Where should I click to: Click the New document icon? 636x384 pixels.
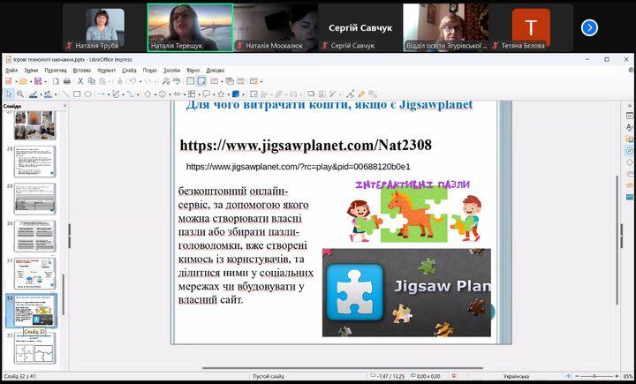tap(8, 81)
